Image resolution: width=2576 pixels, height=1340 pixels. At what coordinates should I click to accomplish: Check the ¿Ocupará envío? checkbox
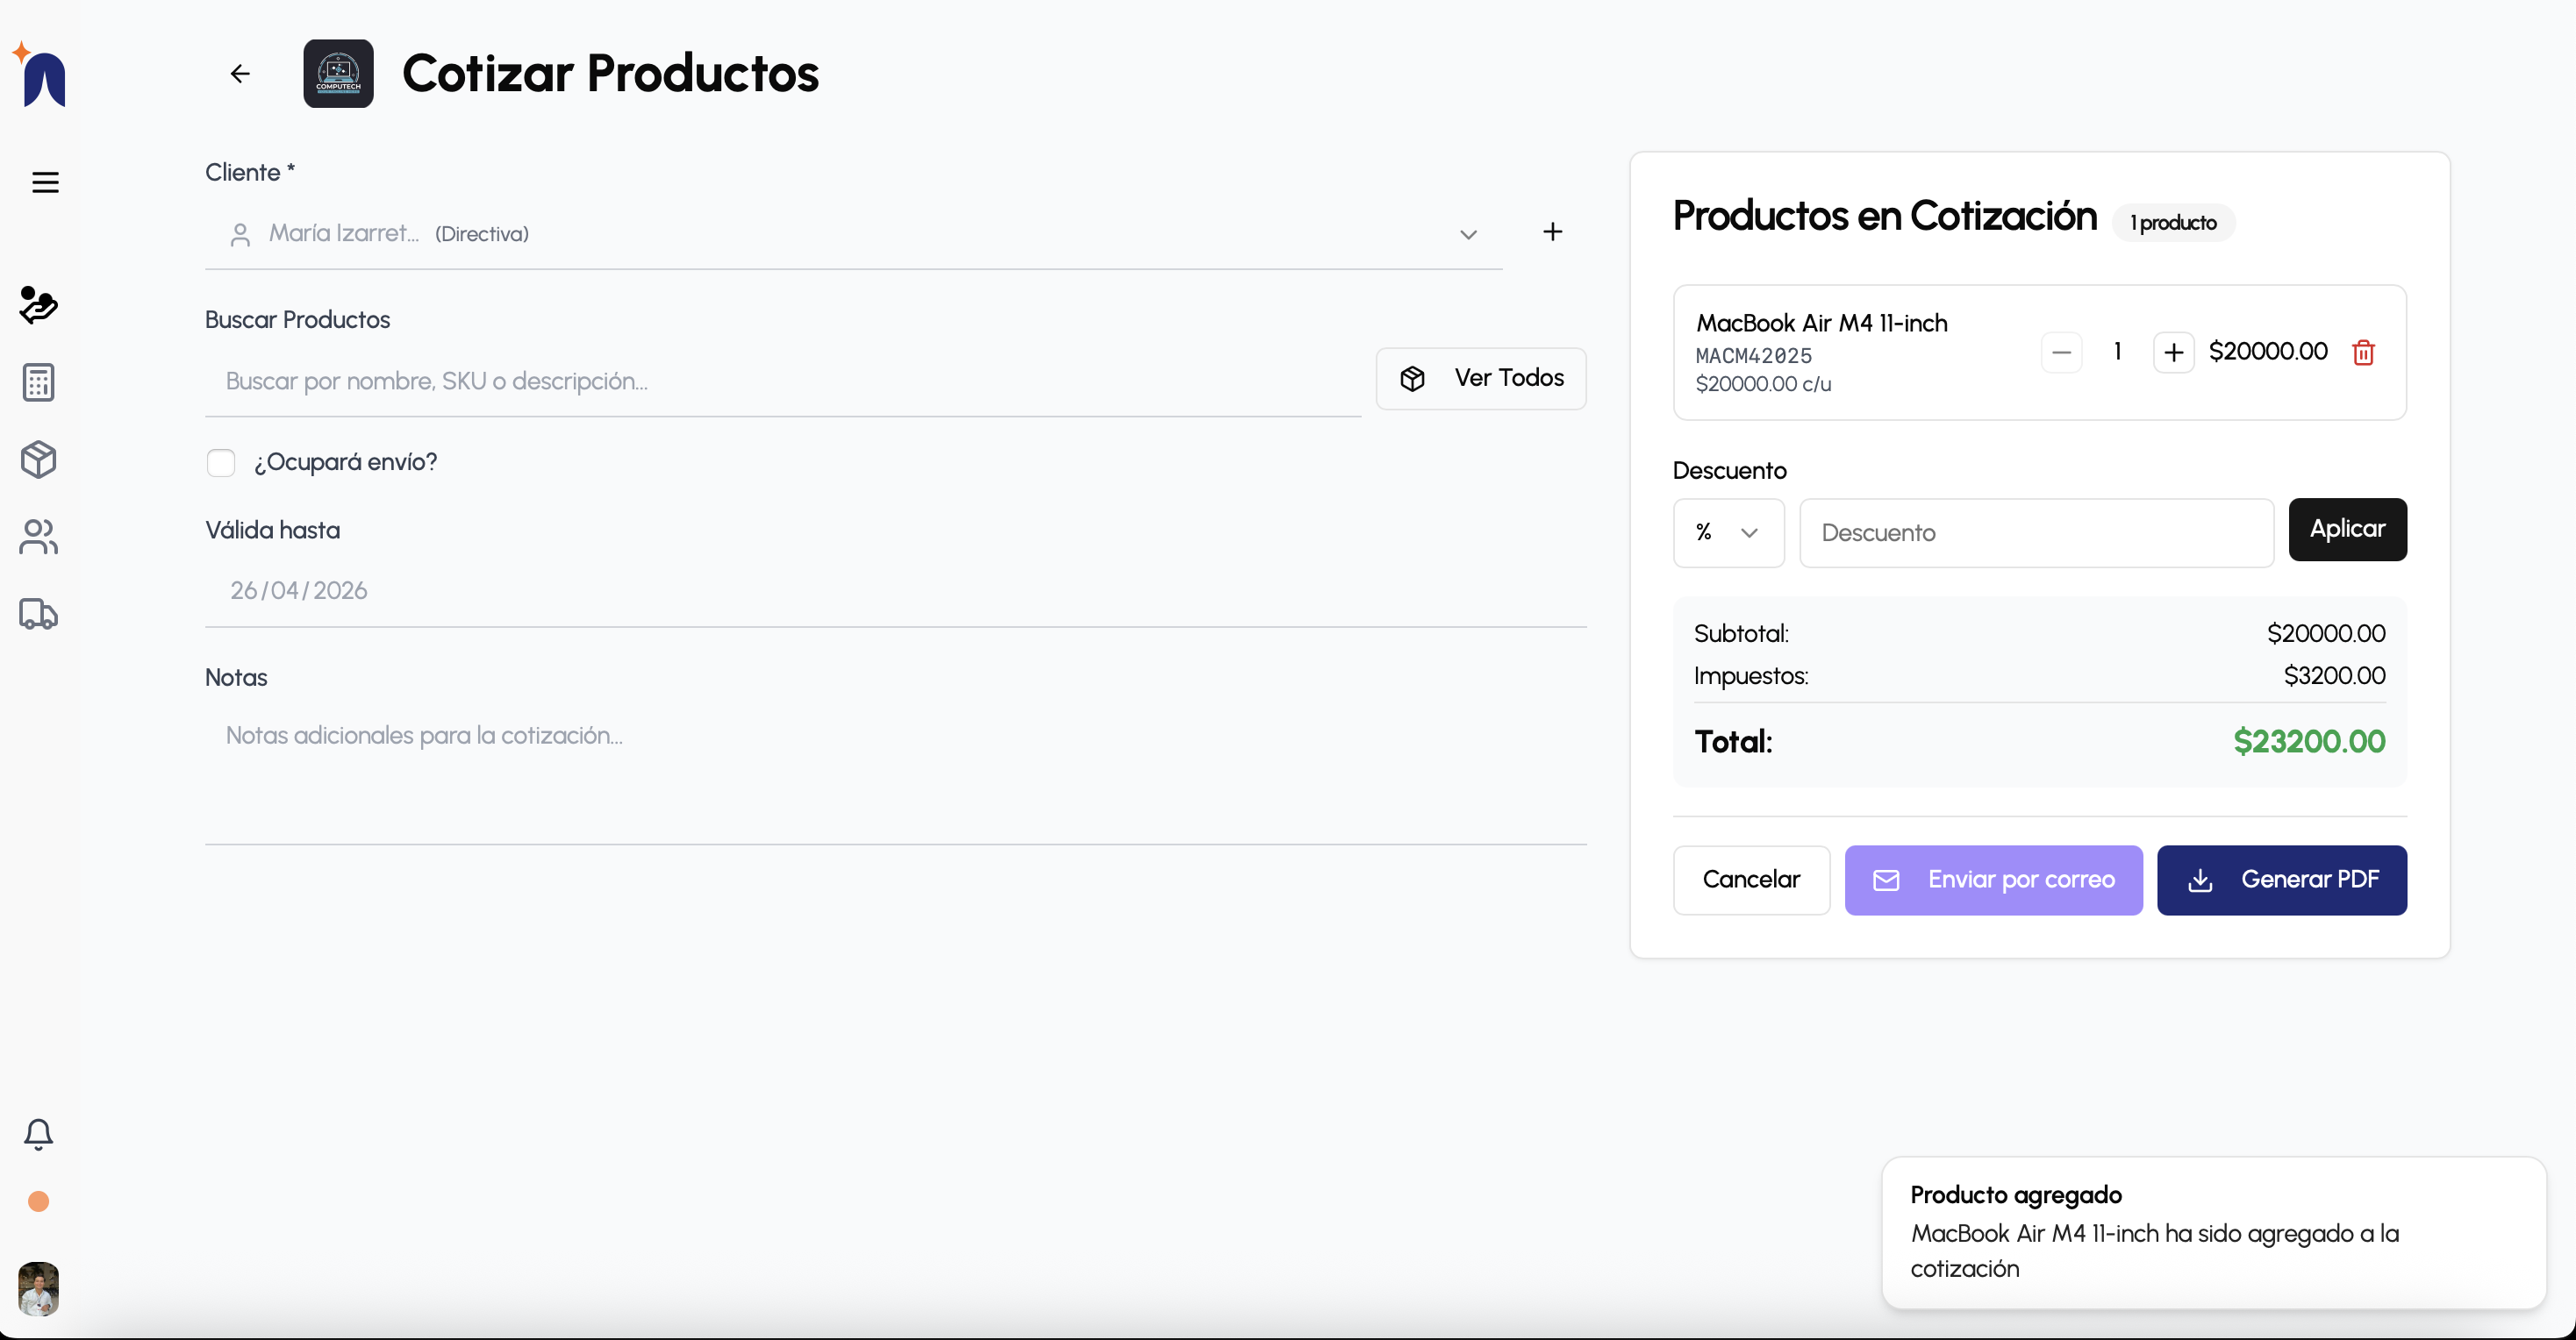[221, 463]
